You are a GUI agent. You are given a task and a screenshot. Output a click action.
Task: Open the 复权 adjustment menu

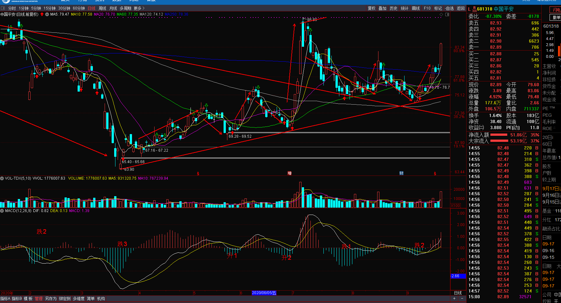point(371,8)
